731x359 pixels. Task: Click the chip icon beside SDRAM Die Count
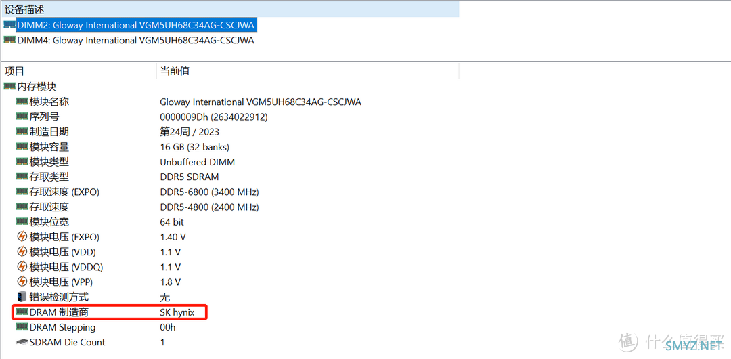coord(22,341)
